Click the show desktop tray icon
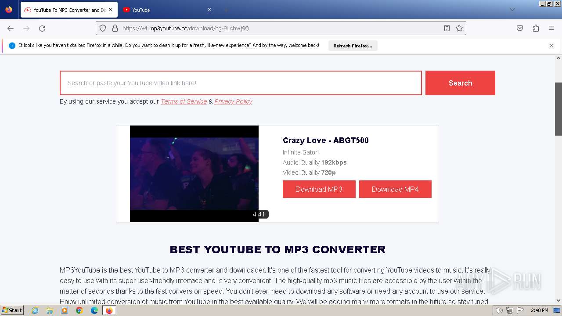The height and width of the screenshot is (316, 562). [x=557, y=310]
